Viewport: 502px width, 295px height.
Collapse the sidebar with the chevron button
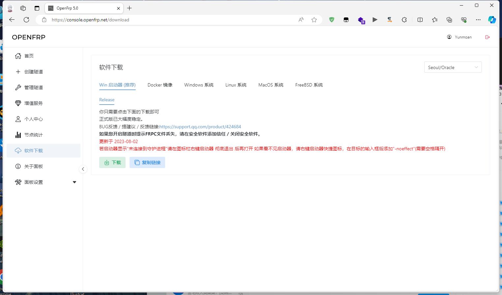(x=83, y=169)
